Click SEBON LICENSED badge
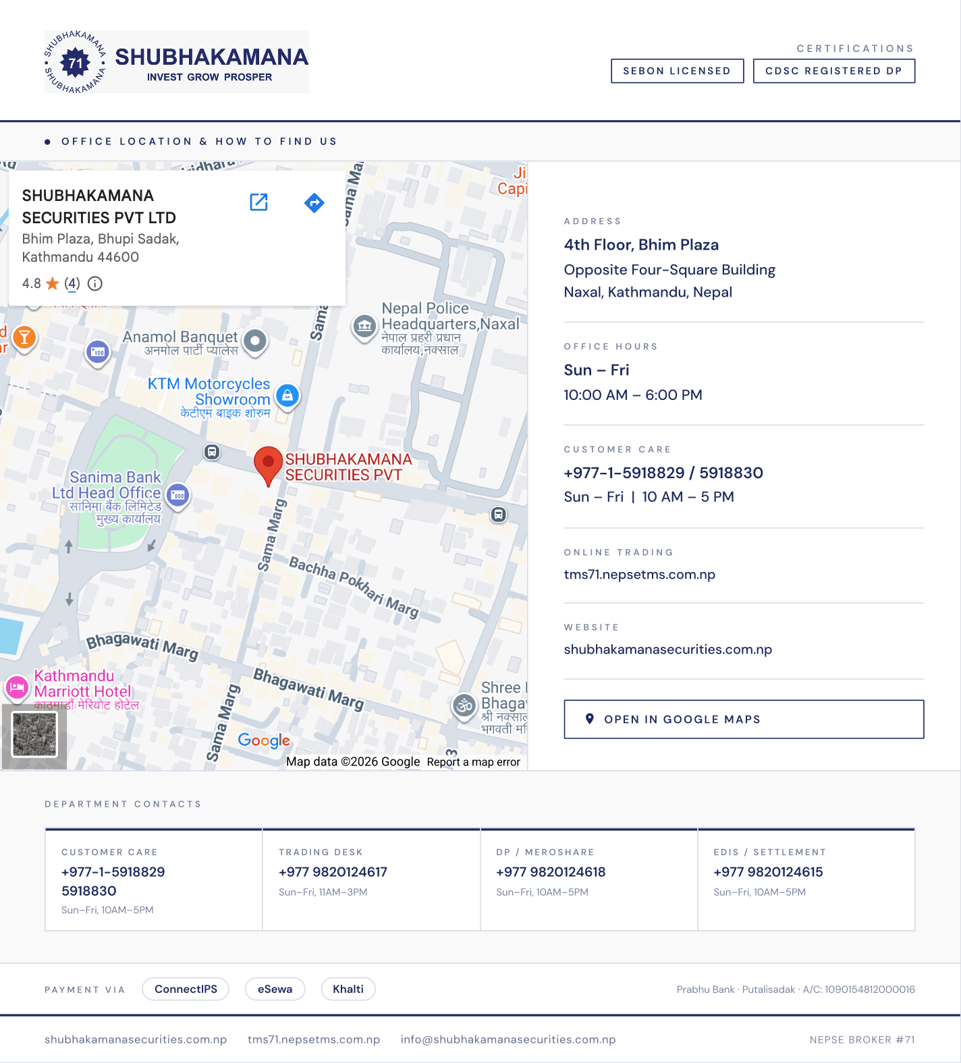Screen dimensions: 961x1063 coord(677,71)
